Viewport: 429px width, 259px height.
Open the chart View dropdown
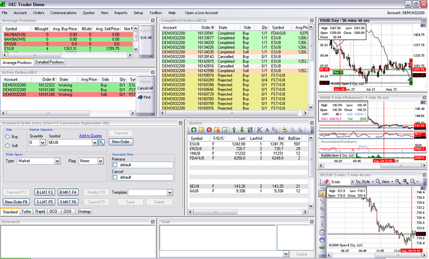point(384,182)
